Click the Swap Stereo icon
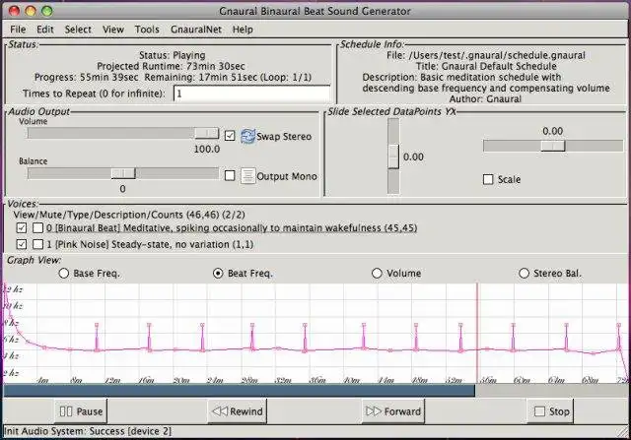The height and width of the screenshot is (440, 631). pyautogui.click(x=247, y=136)
